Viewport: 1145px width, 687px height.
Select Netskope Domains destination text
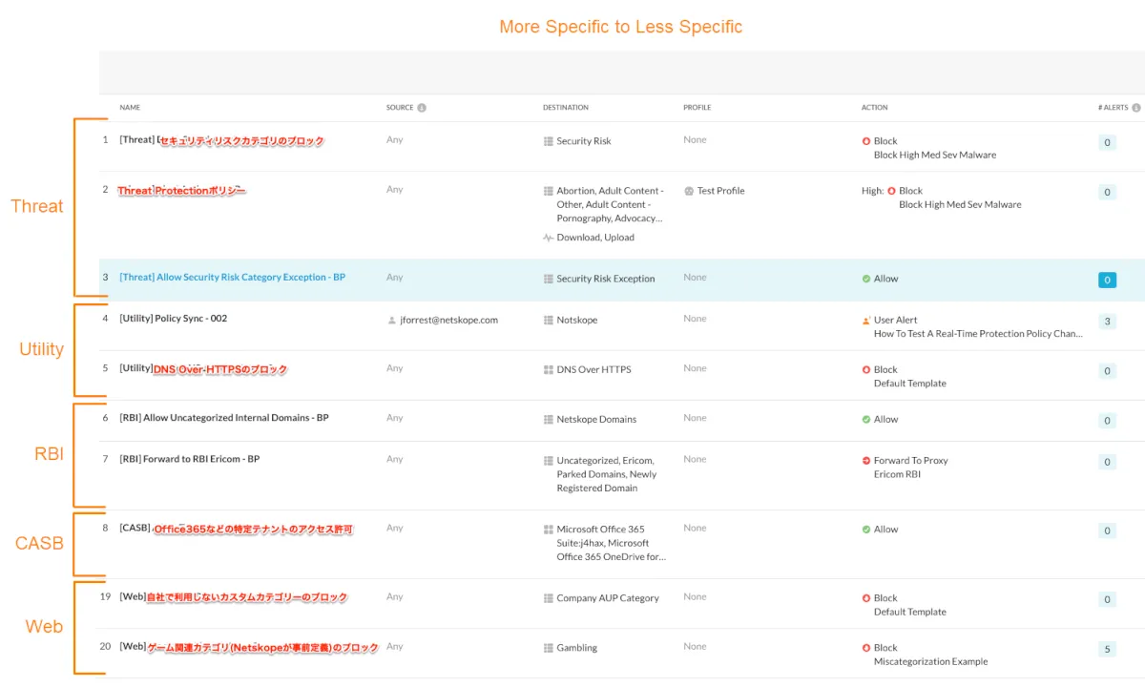coord(596,420)
